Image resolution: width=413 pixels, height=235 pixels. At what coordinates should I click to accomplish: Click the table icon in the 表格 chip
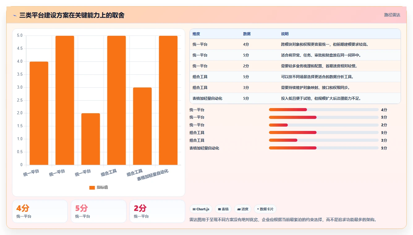point(219,209)
